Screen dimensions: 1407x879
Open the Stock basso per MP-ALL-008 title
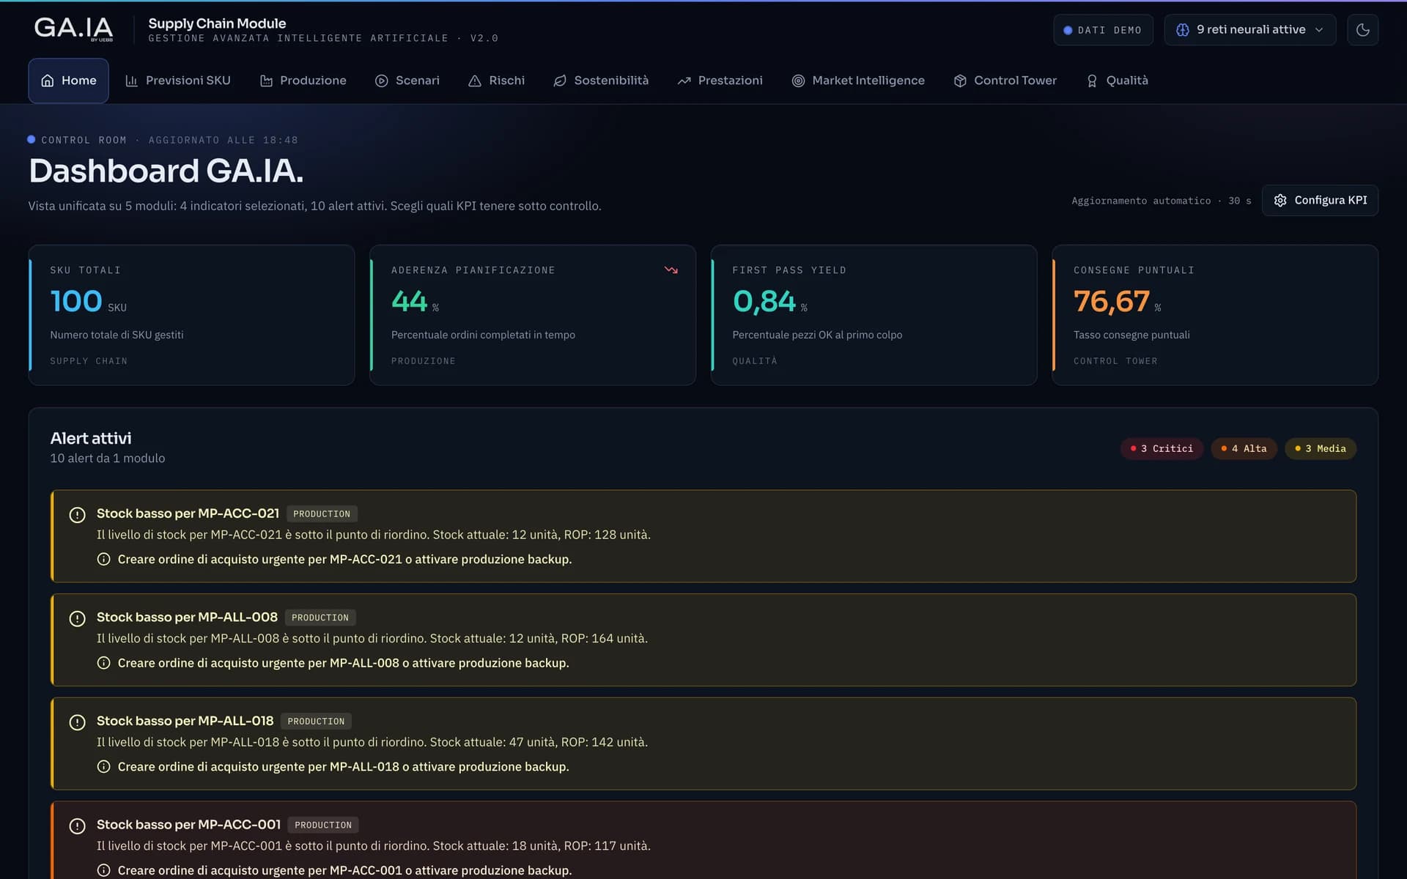pyautogui.click(x=187, y=617)
